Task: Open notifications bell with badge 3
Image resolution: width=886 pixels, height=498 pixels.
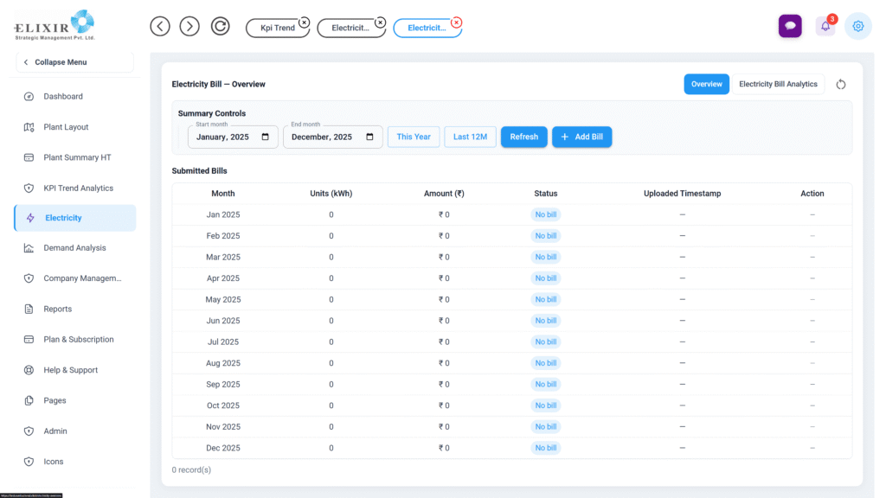Action: (825, 26)
